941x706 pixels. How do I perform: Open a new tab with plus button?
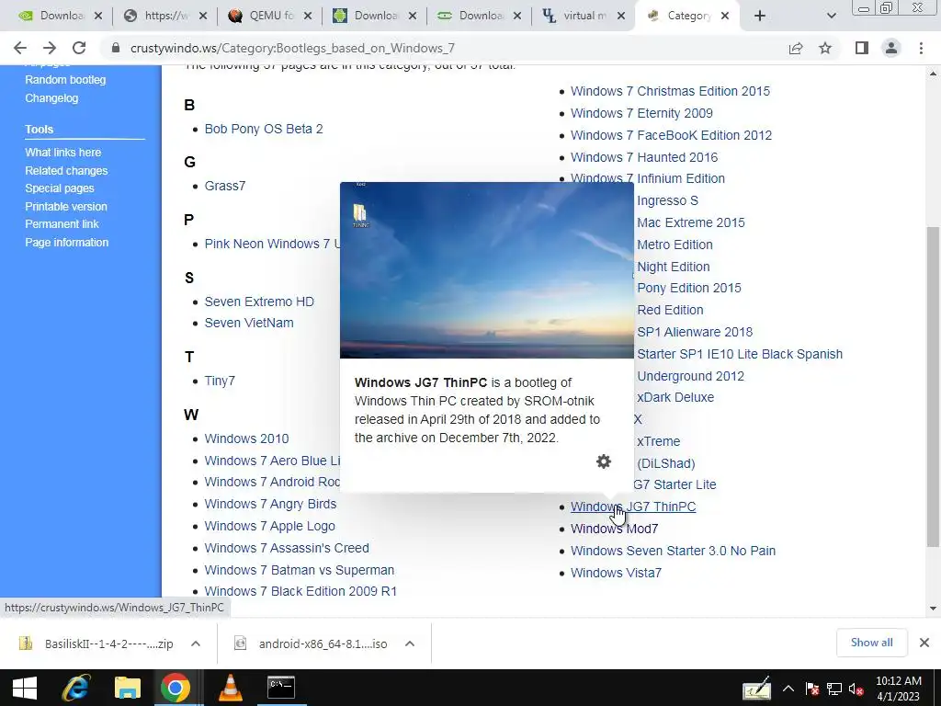[760, 17]
